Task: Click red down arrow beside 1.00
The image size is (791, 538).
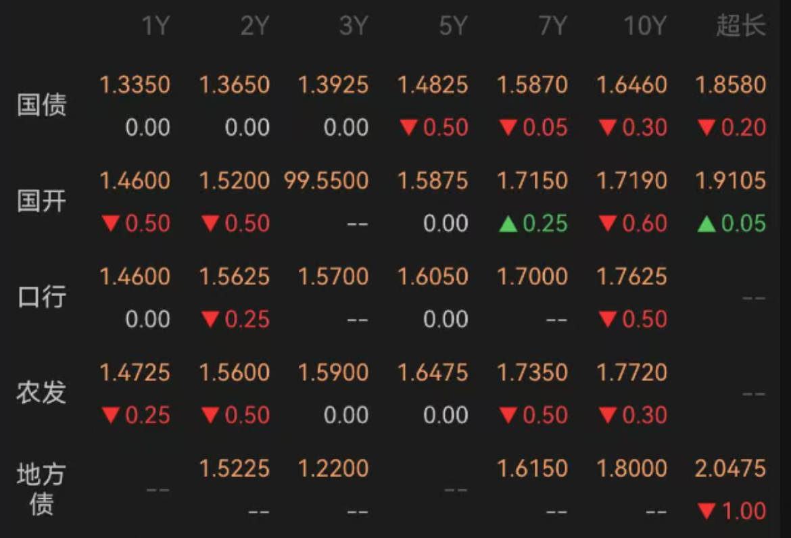Action: pos(706,511)
